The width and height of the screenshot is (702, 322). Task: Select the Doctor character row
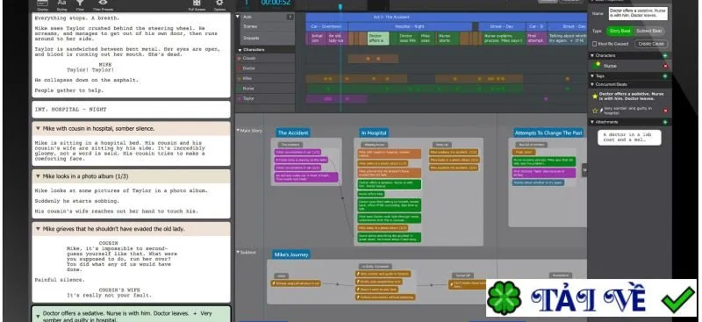(x=265, y=68)
